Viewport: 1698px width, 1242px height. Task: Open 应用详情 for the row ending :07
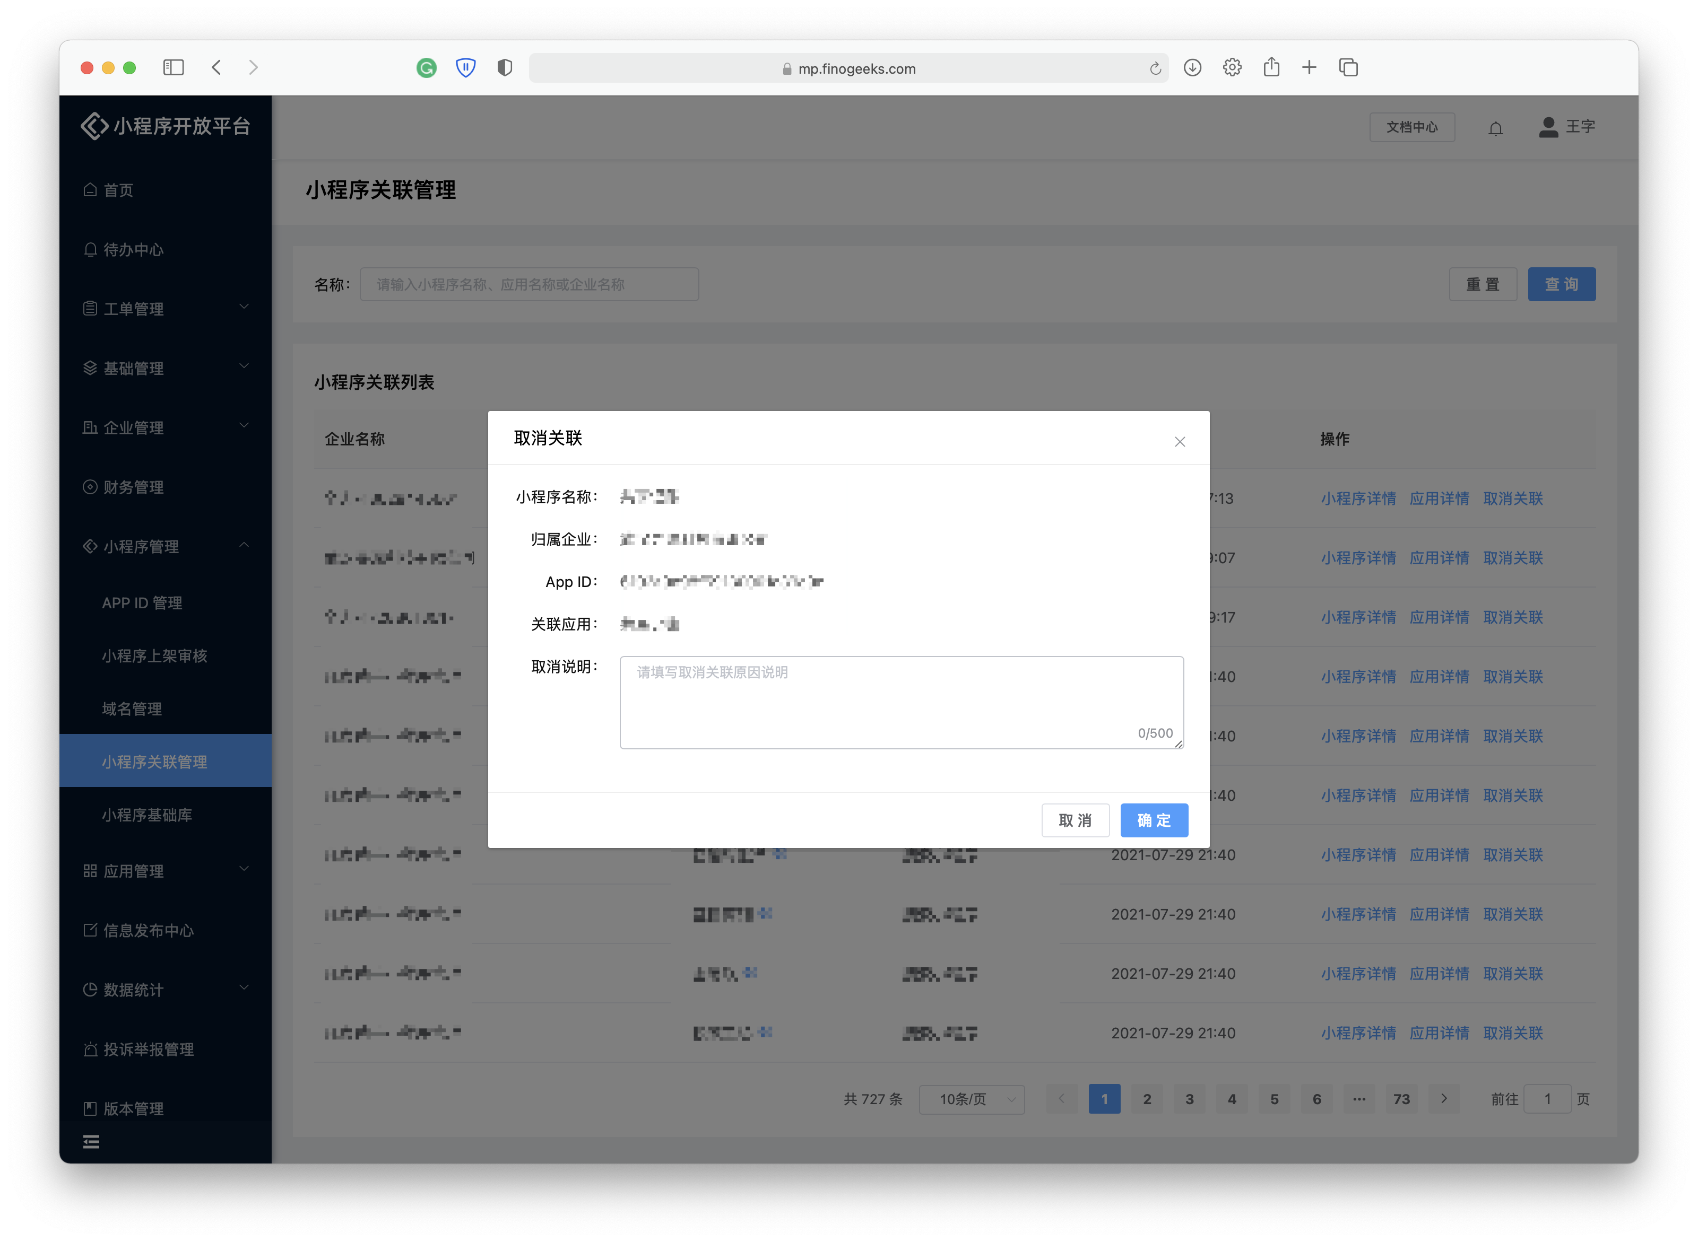click(1439, 558)
